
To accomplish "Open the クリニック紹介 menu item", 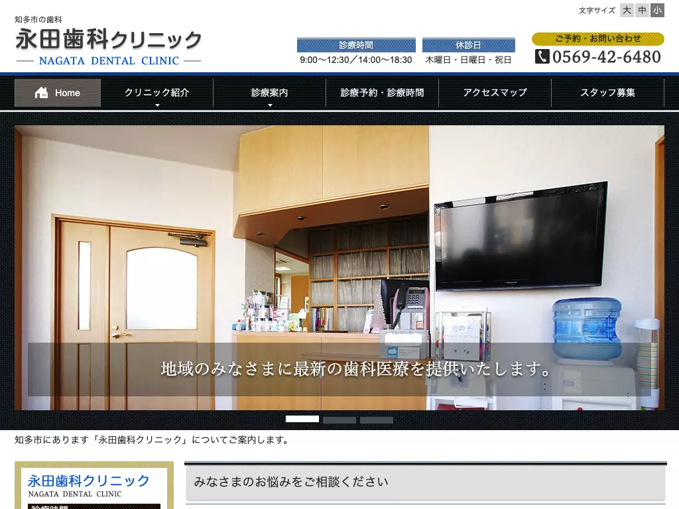I will pos(157,93).
